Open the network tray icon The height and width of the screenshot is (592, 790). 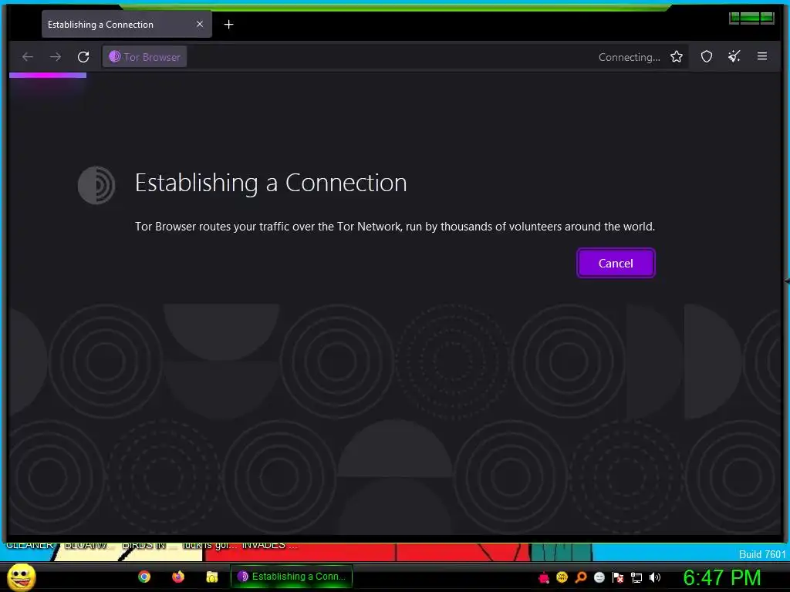click(636, 577)
